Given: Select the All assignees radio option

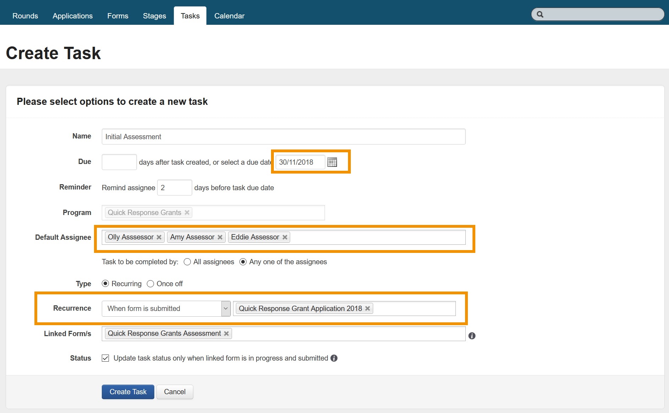Looking at the screenshot, I should click(x=187, y=262).
